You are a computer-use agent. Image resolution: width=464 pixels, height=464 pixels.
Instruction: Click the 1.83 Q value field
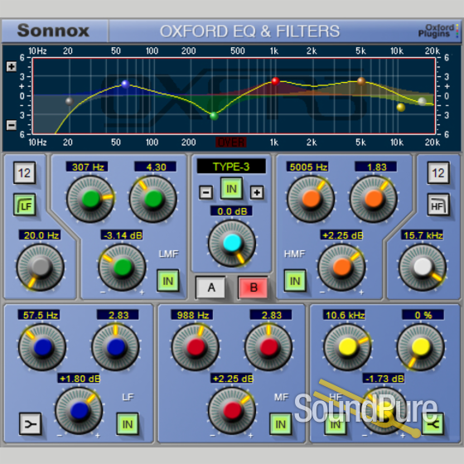tap(376, 167)
